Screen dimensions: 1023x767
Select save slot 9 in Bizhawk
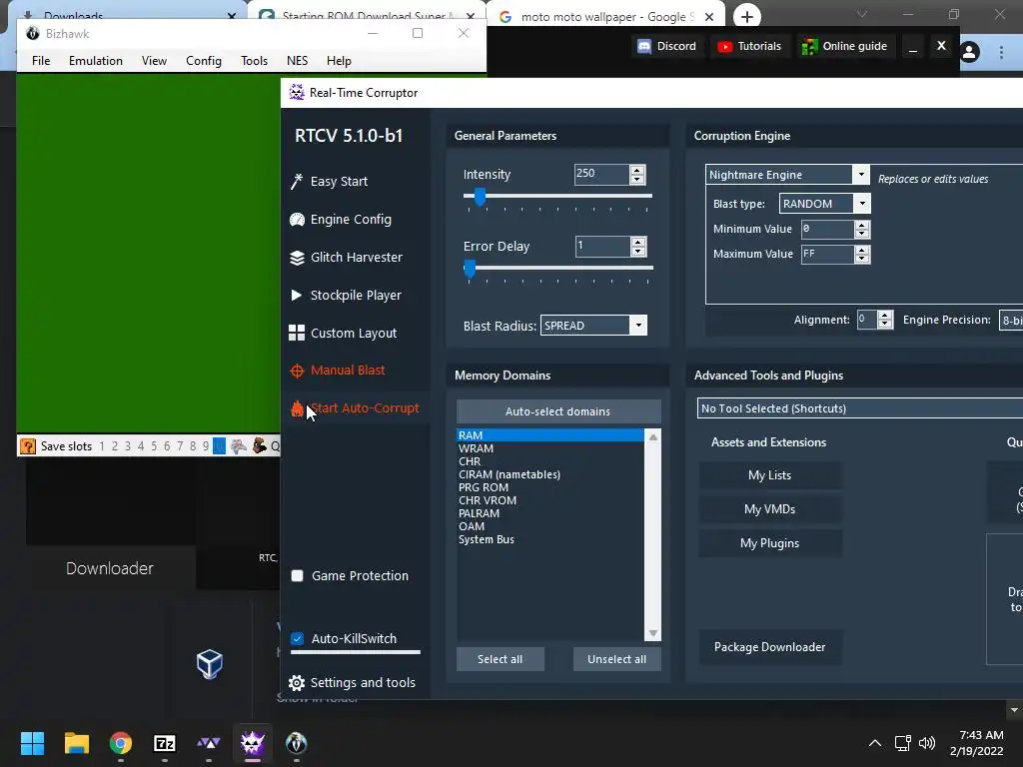[x=206, y=446]
